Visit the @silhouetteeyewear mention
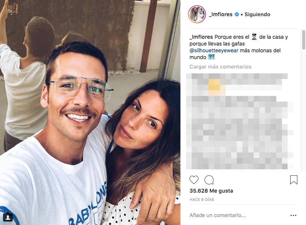This screenshot has width=306, height=225. click(214, 50)
